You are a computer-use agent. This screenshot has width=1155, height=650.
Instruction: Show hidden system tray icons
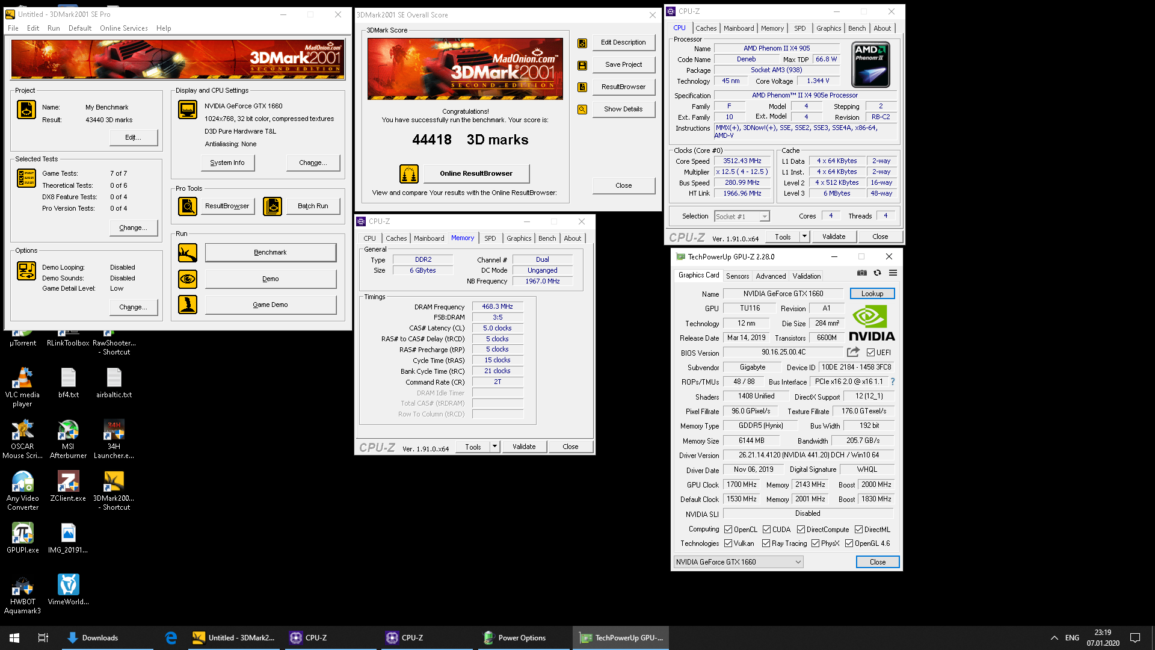click(1054, 638)
